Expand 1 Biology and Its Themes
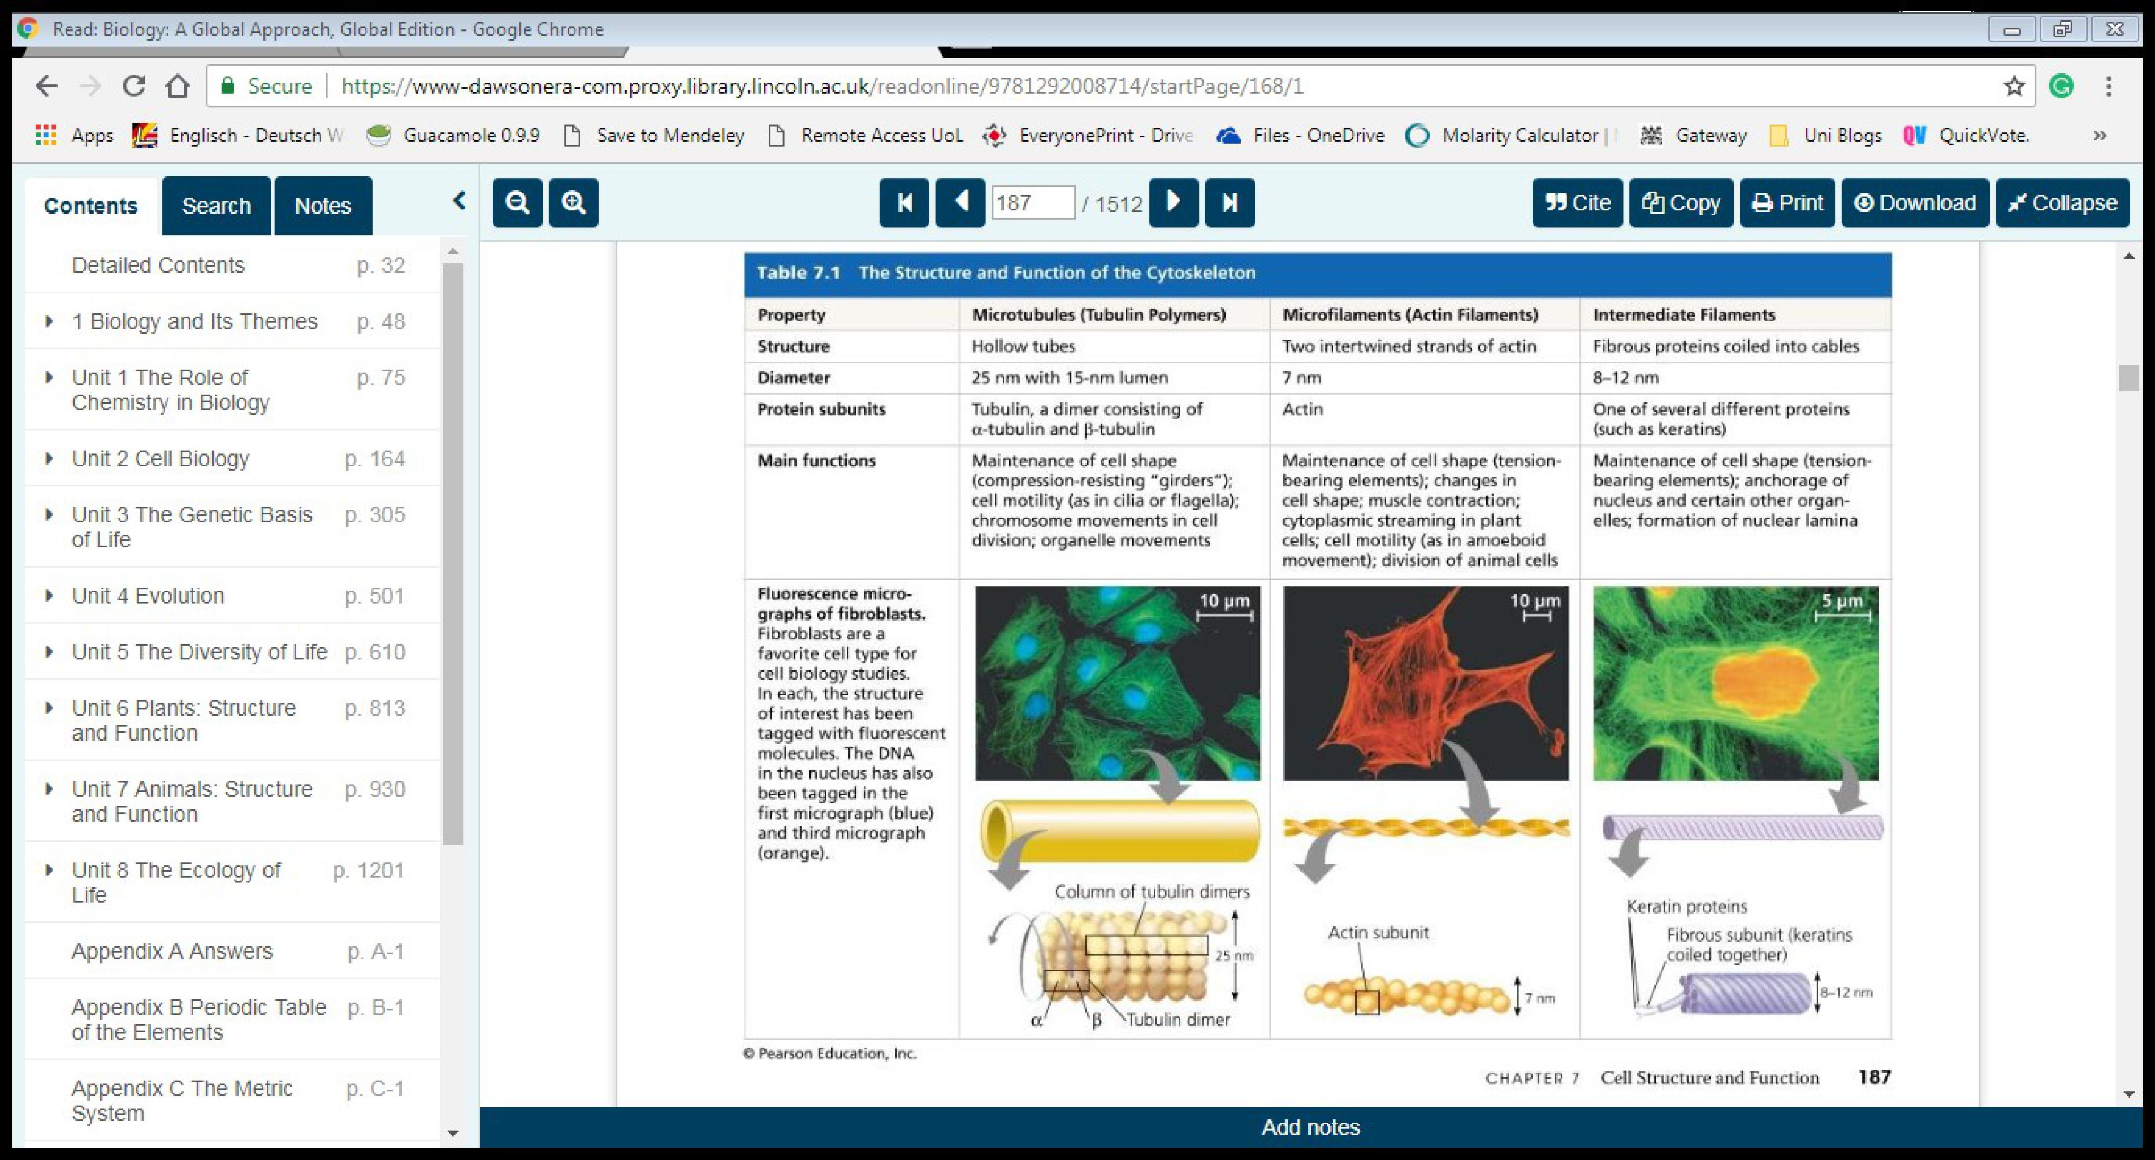 pyautogui.click(x=50, y=321)
